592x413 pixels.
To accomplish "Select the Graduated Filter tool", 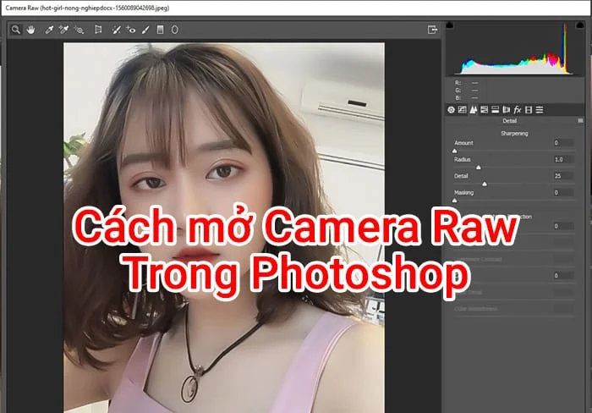I will 160,30.
